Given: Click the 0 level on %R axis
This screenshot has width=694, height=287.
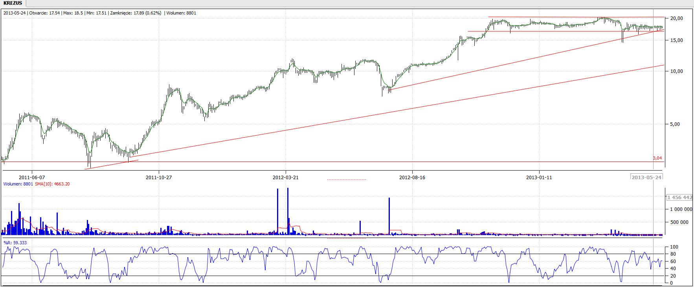Looking at the screenshot, I should pyautogui.click(x=672, y=283).
